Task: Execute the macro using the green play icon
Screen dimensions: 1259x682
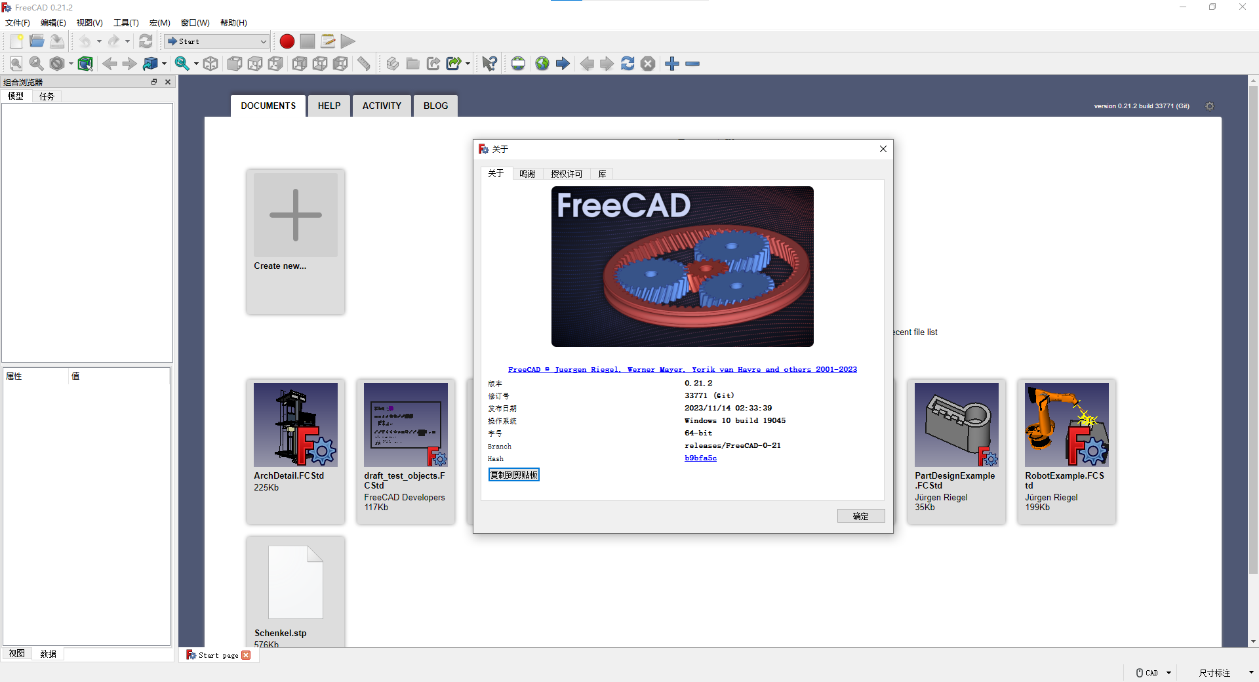Action: (348, 41)
